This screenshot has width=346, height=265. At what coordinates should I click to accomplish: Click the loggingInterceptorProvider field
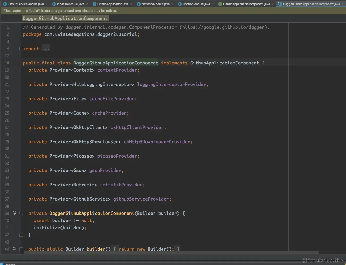[171, 84]
